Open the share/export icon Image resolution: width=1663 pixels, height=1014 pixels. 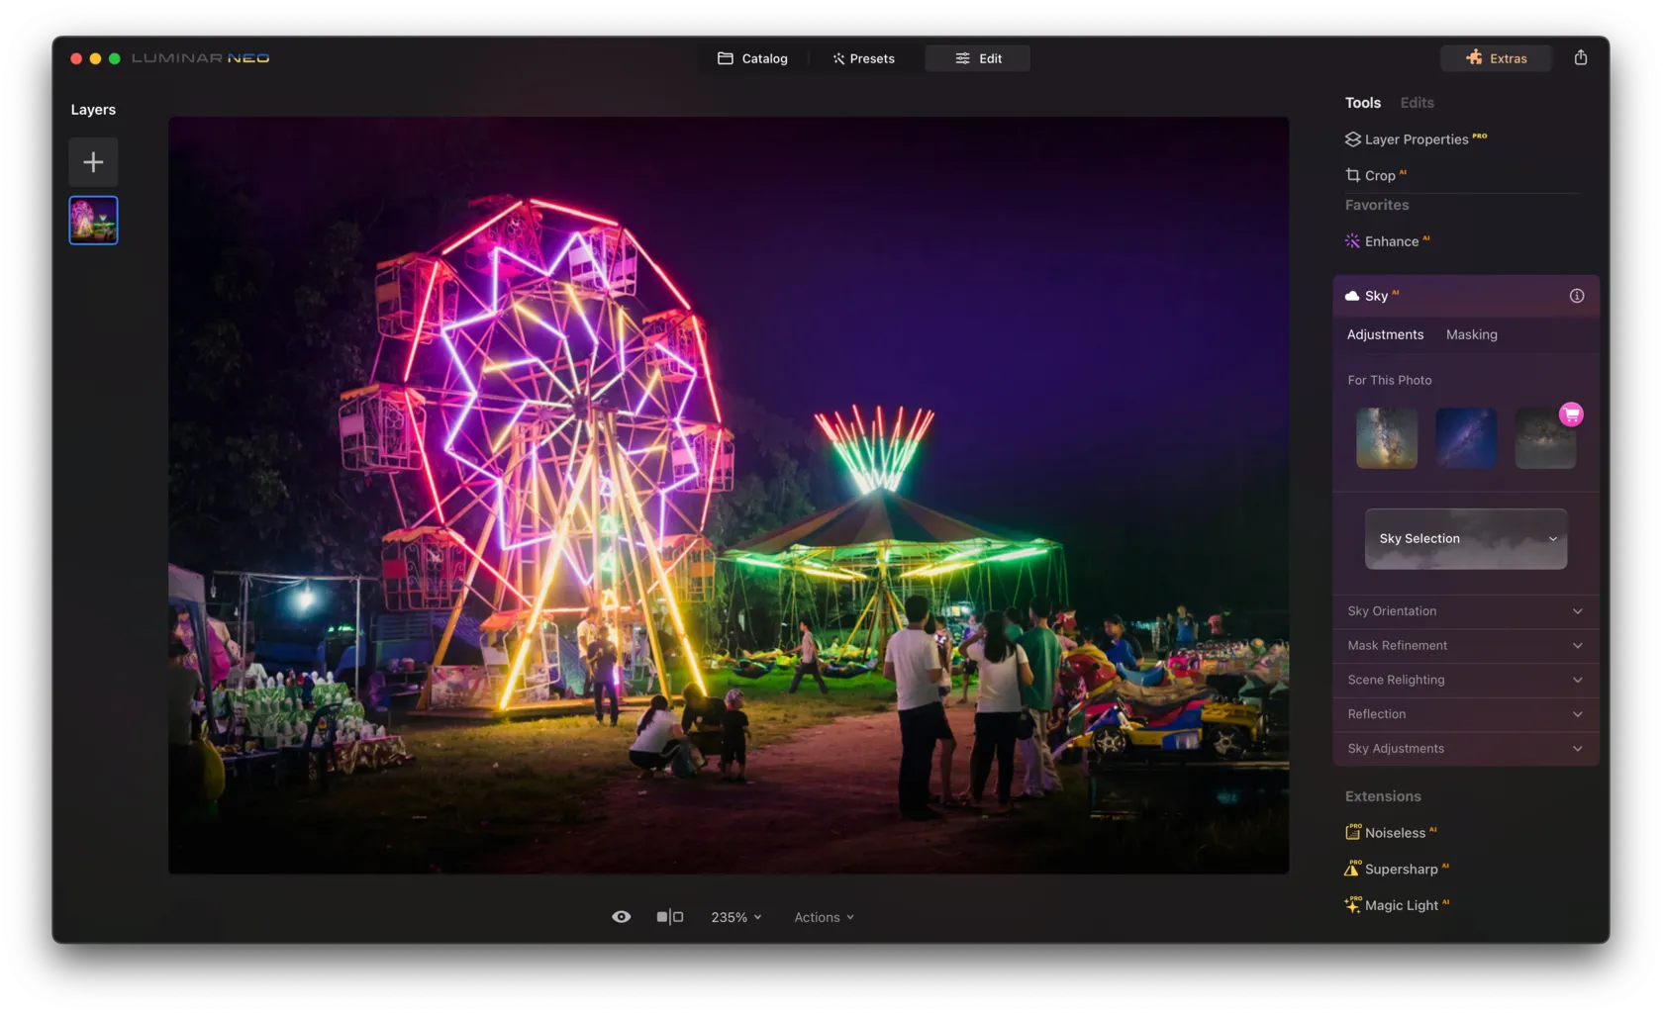coord(1580,57)
